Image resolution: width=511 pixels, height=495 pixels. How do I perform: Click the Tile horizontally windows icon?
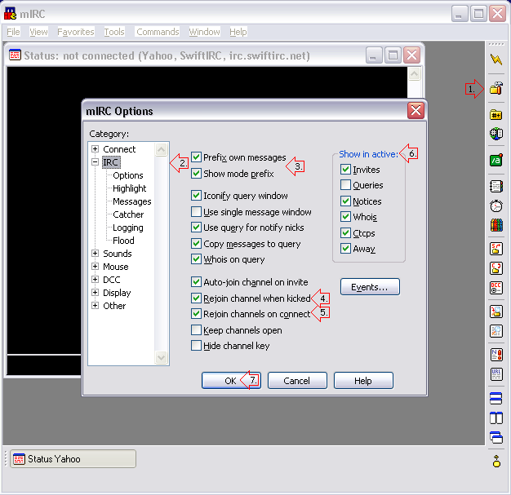pos(496,398)
